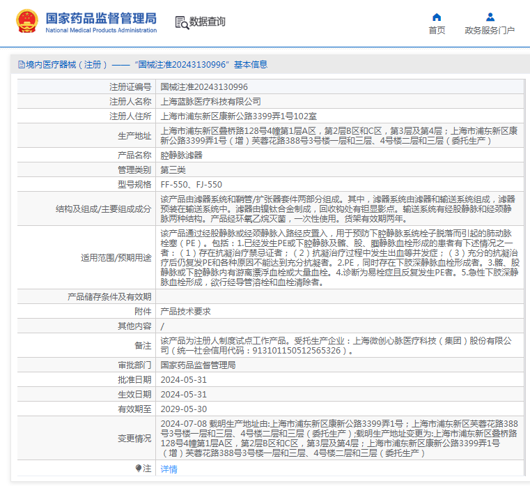The image size is (530, 486).
Task: Click the 其他内容 slash value
Action: tap(162, 326)
